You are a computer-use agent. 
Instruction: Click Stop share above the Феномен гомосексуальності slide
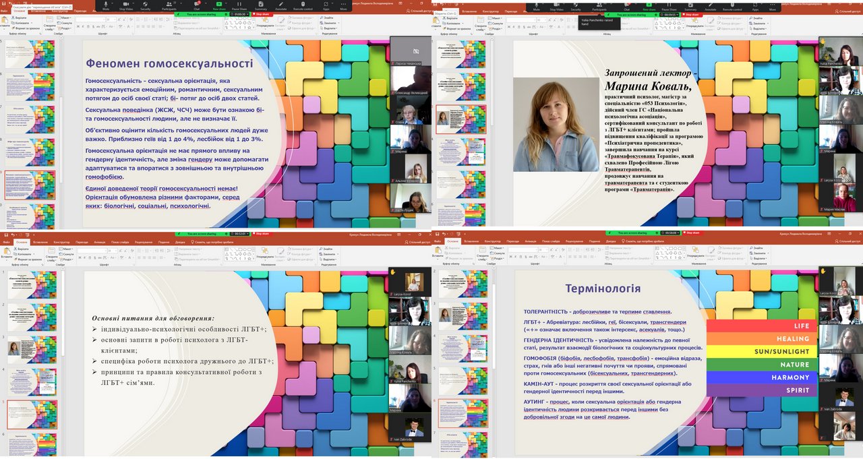261,13
